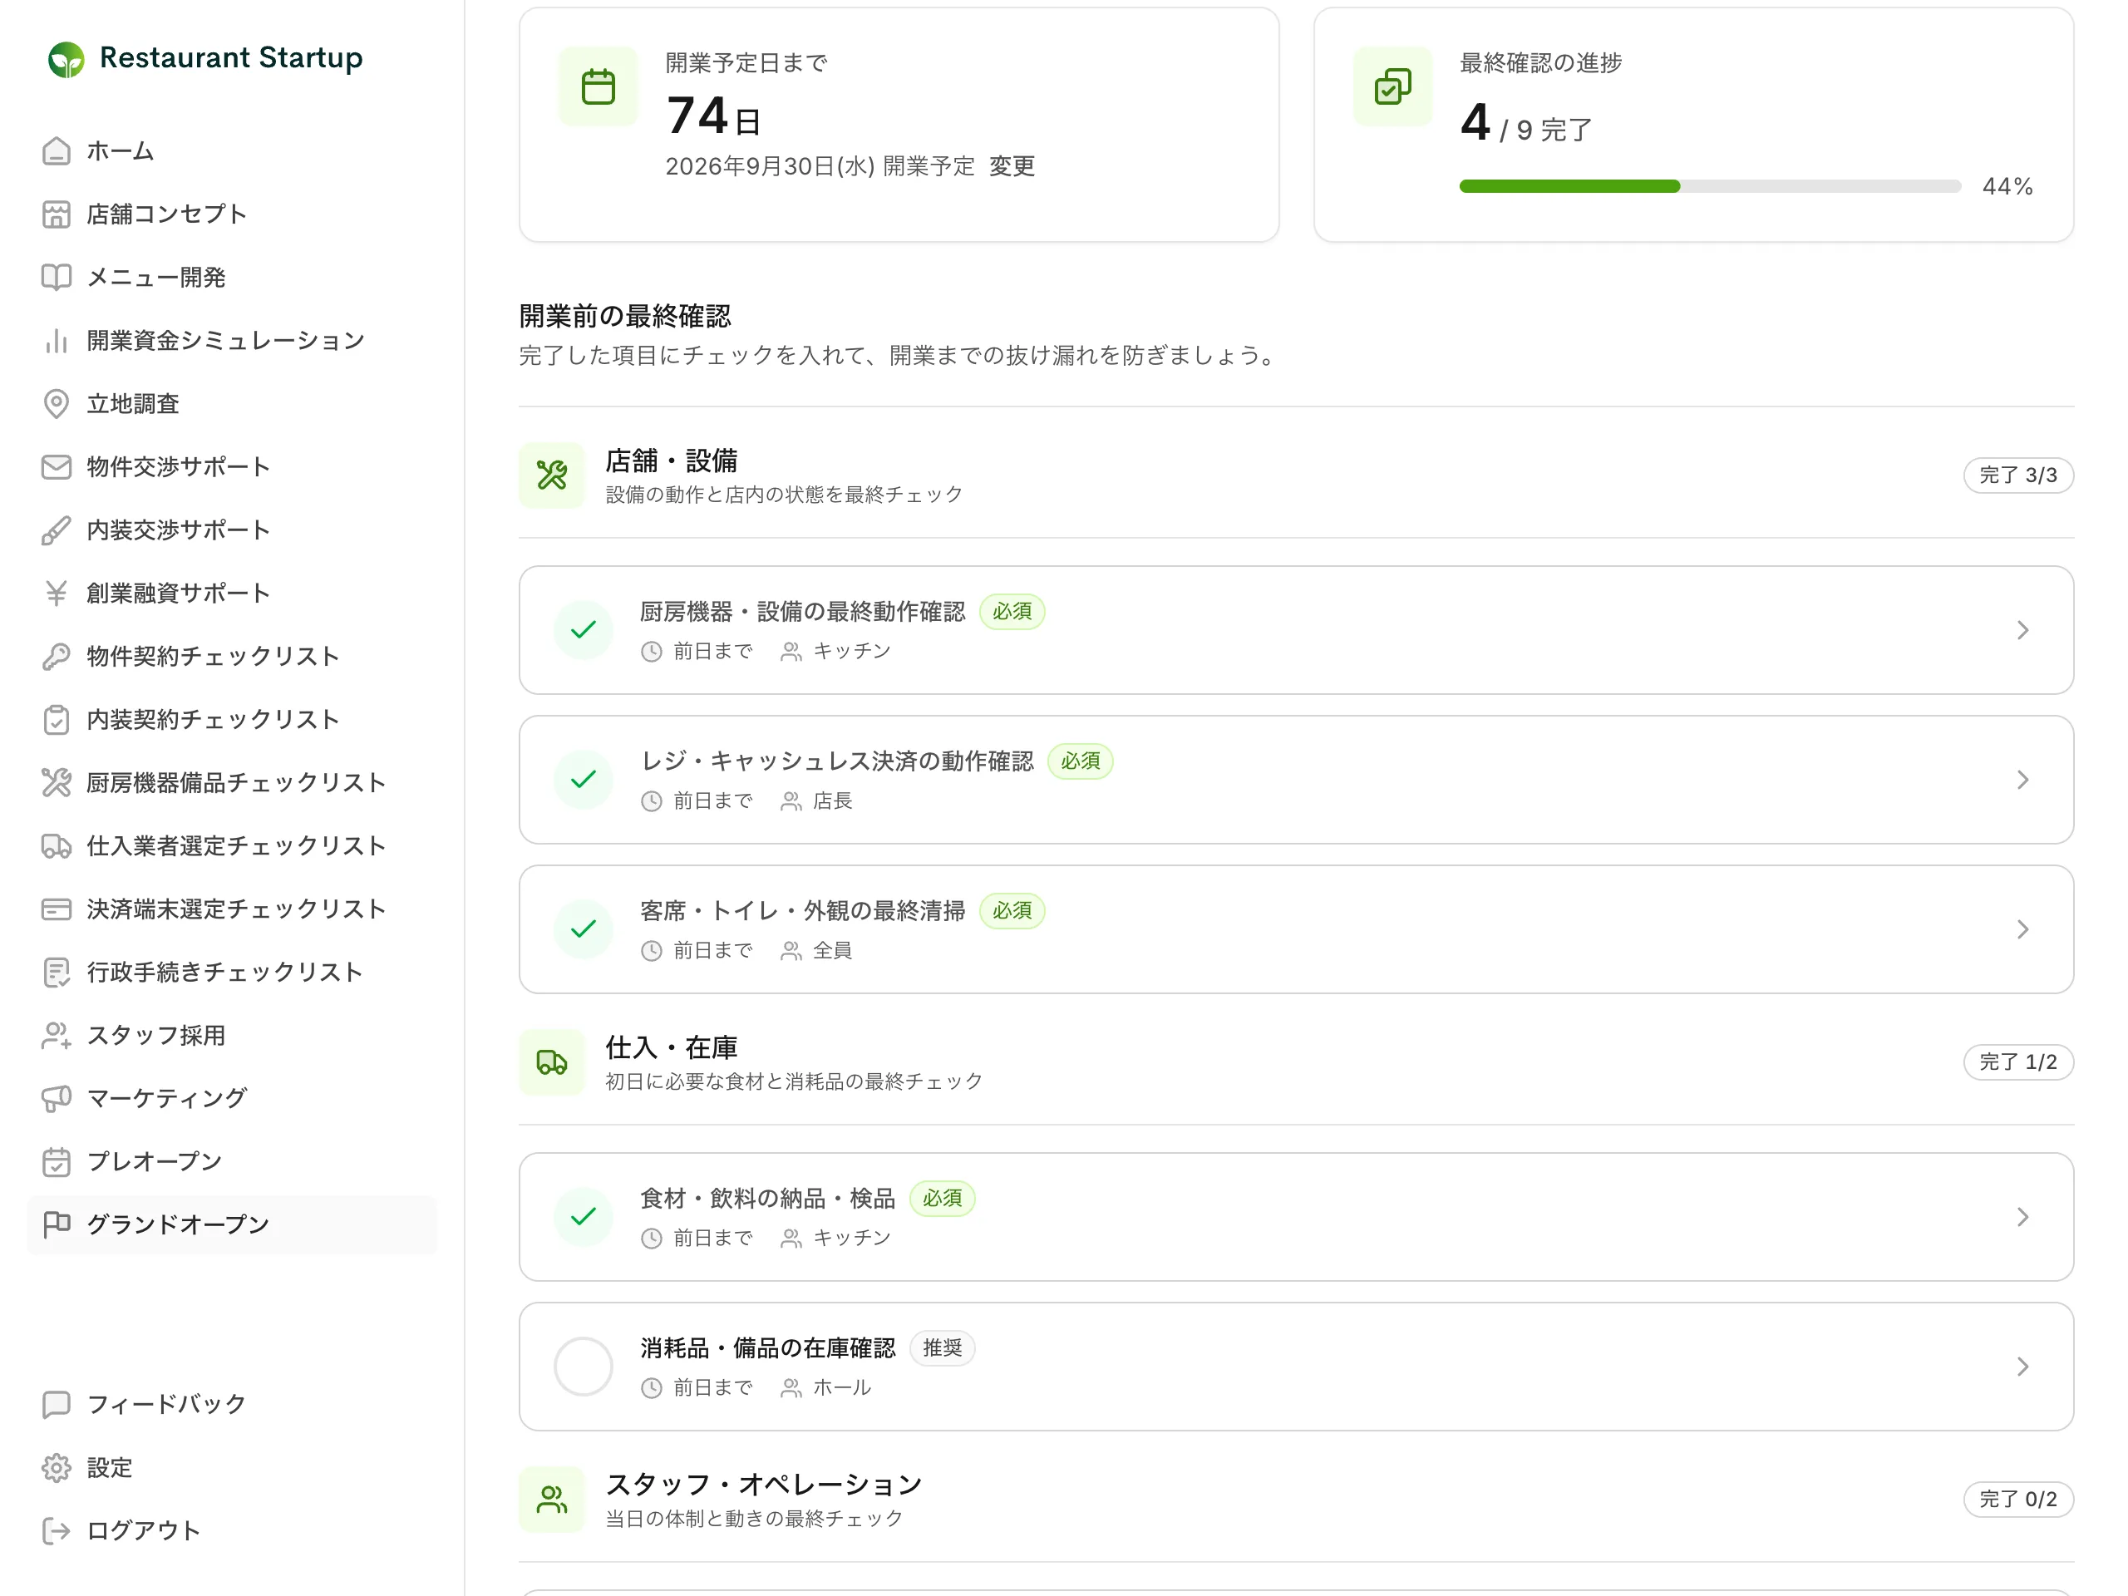
Task: Click the calendar-check icon beside プレオープン
Action: [57, 1162]
